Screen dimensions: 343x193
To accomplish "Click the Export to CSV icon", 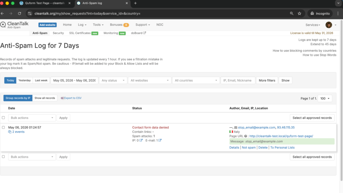I will click(x=62, y=98).
